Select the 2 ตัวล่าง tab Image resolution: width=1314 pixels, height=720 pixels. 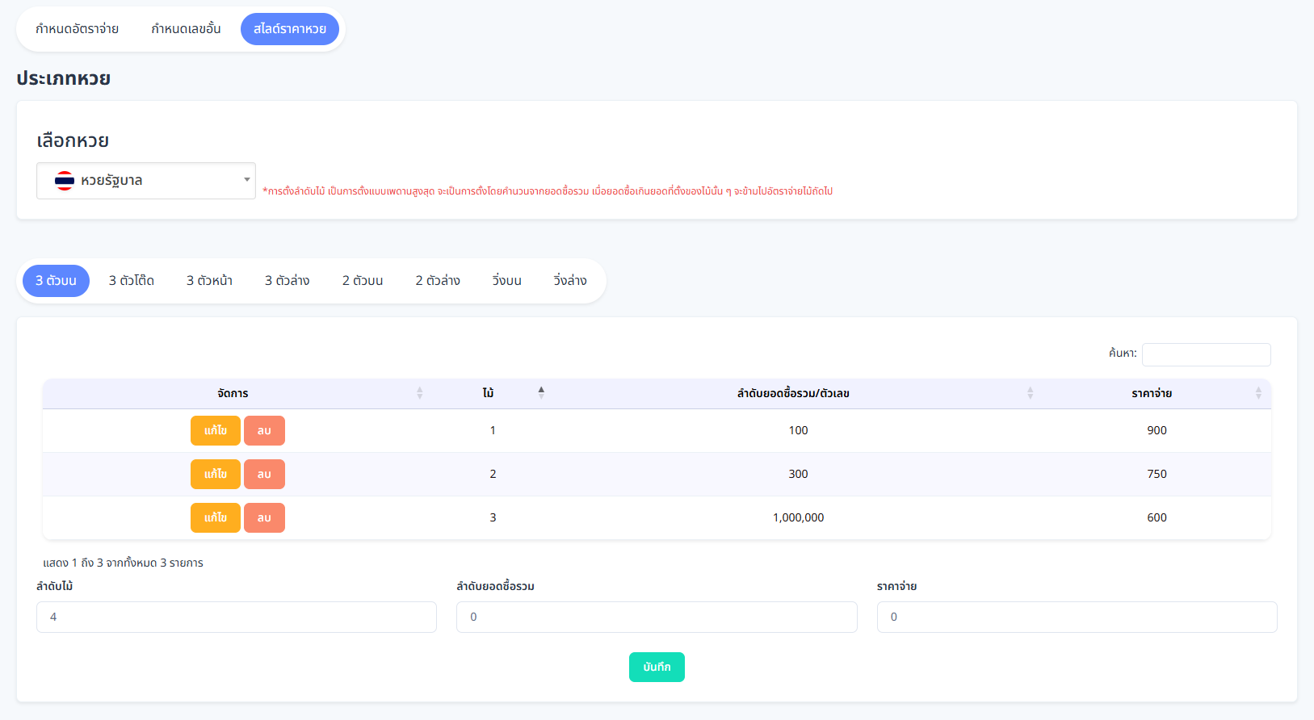(438, 281)
